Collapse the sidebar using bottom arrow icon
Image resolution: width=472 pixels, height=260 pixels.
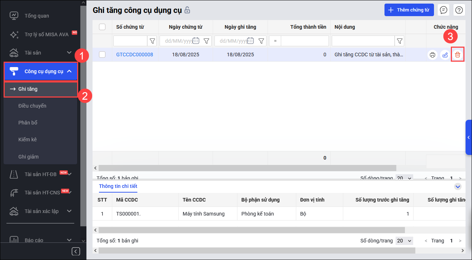(76, 251)
